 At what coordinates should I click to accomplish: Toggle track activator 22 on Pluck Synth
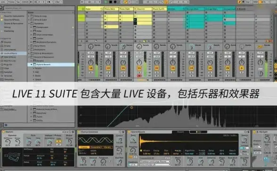point(156,68)
